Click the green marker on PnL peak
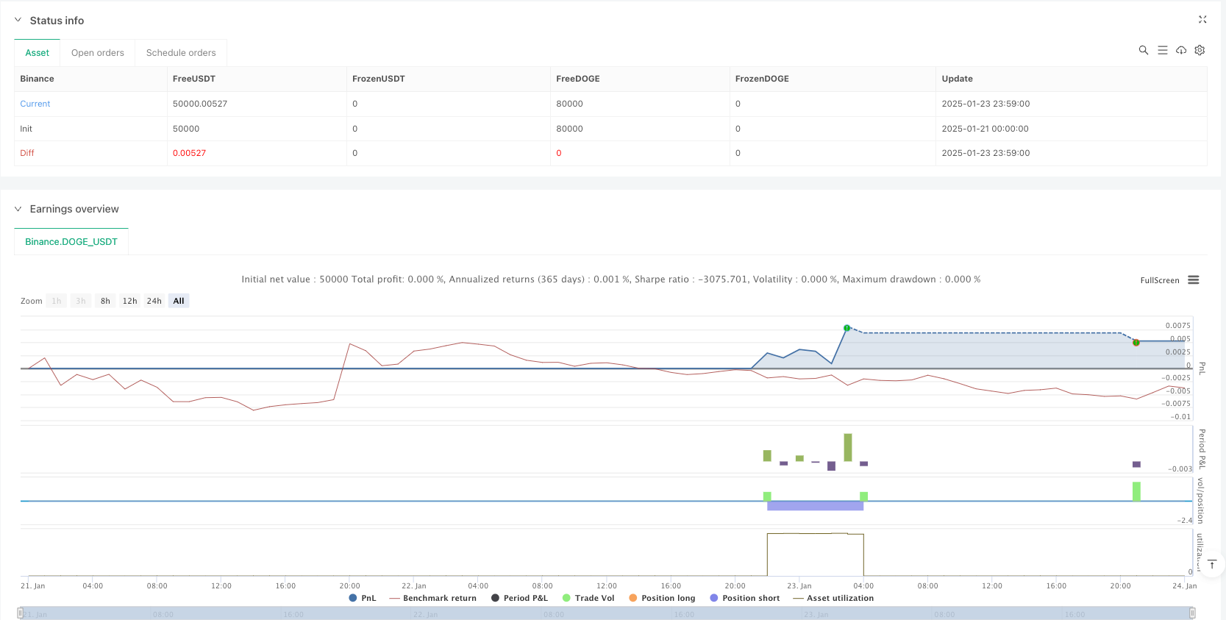This screenshot has width=1226, height=620. click(x=847, y=328)
